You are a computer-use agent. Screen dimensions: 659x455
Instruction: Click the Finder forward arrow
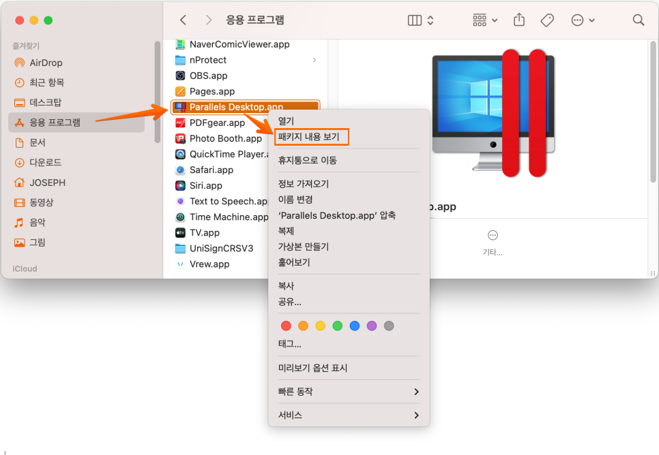[208, 20]
